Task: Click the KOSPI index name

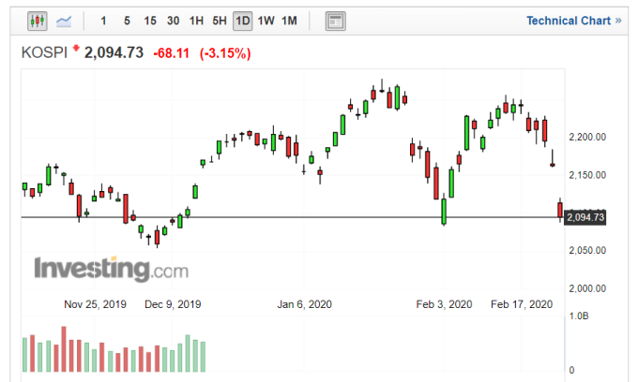Action: (44, 52)
